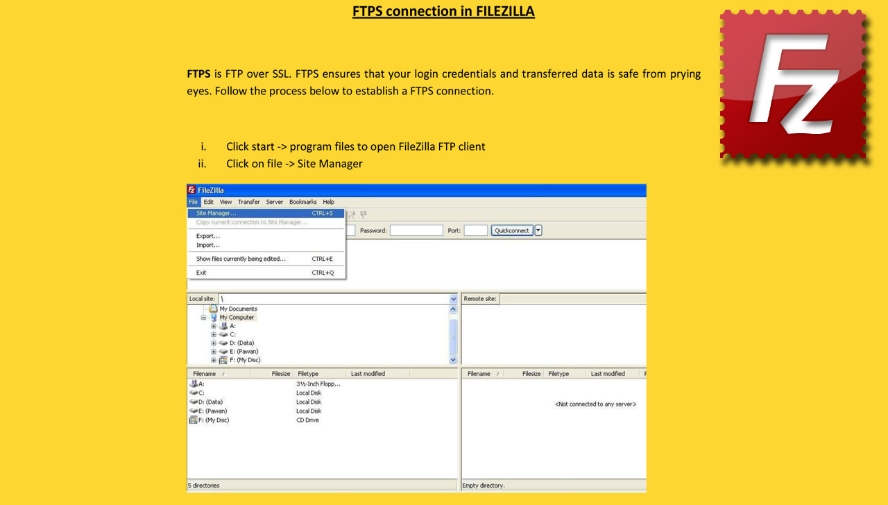Open the Help menu

tap(328, 202)
